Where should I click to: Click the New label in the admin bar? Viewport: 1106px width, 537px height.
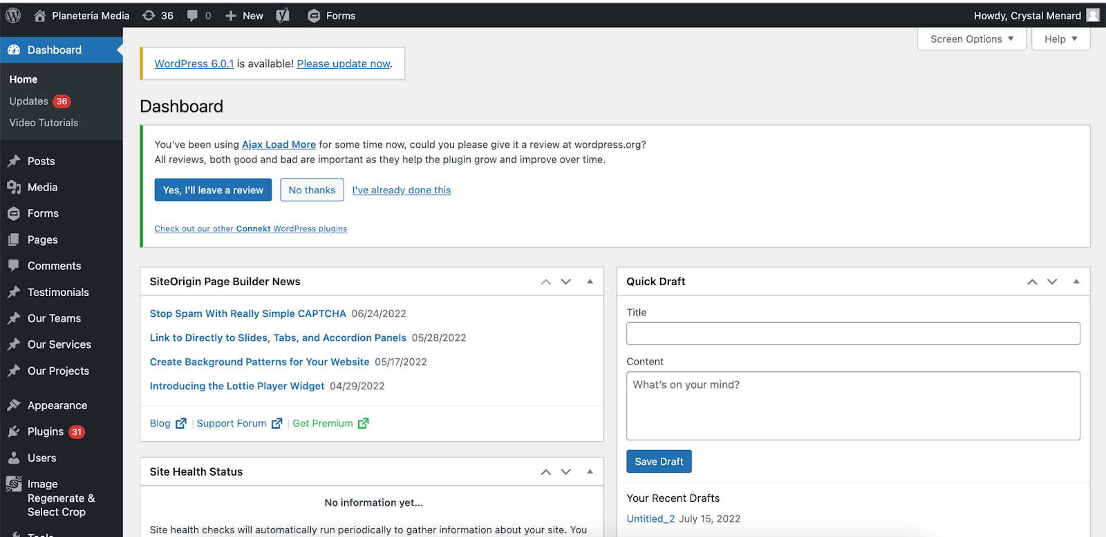[253, 15]
